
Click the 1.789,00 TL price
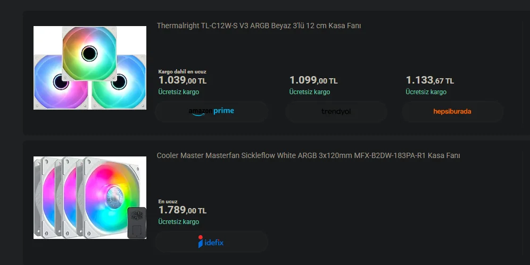(183, 210)
